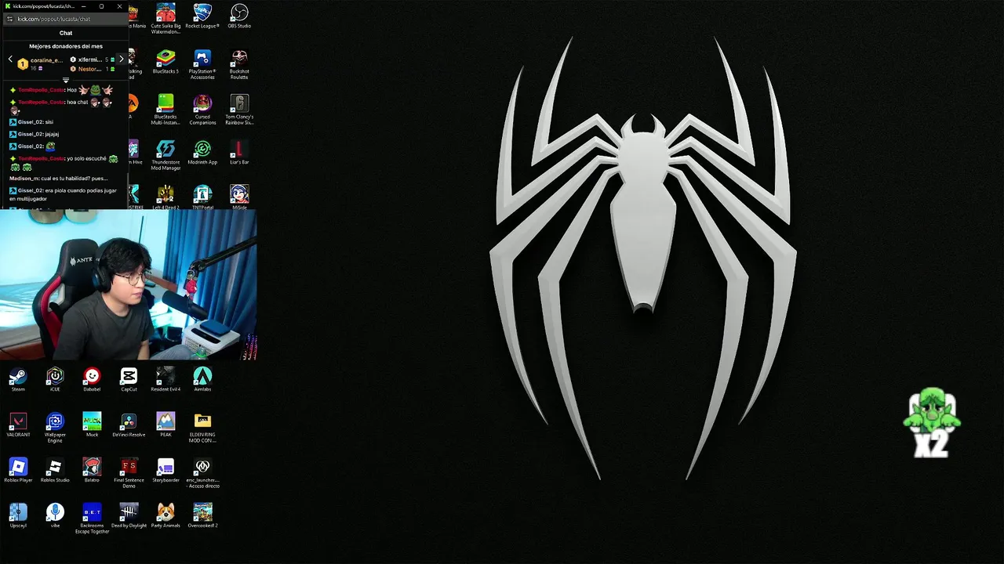Screen dimensions: 1004x564
Task: Open TomRepollo_Casta username on hoa chat message
Action: pyautogui.click(x=41, y=102)
